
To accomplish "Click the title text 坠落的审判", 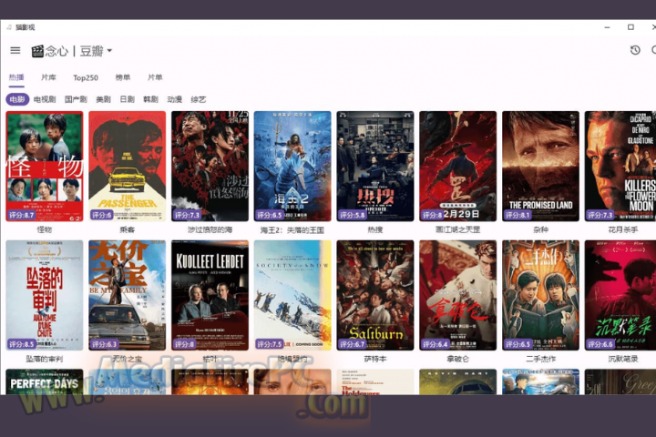I will (45, 359).
